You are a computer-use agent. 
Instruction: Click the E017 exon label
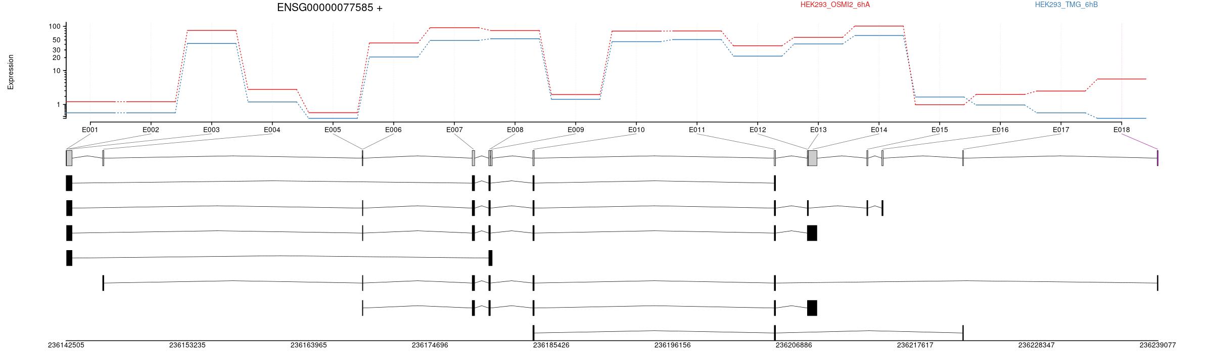[x=1061, y=130]
